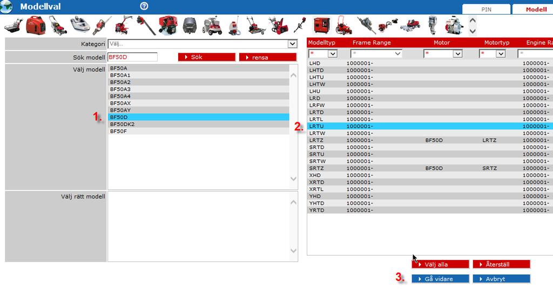Select the inflatable boat product icon
The width and height of the screenshot is (553, 289).
[80, 25]
